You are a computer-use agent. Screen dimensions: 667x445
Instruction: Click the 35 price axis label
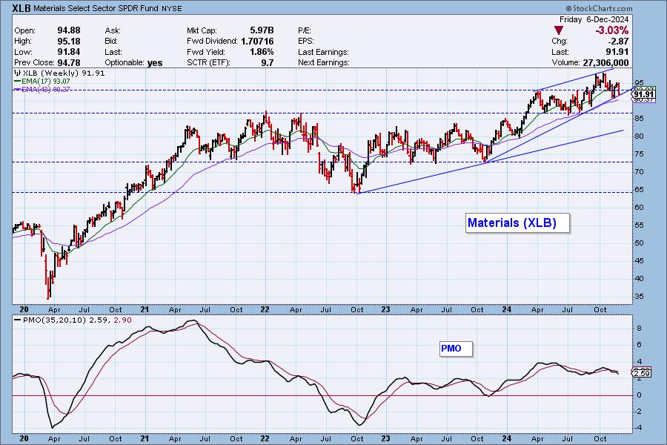click(x=639, y=297)
